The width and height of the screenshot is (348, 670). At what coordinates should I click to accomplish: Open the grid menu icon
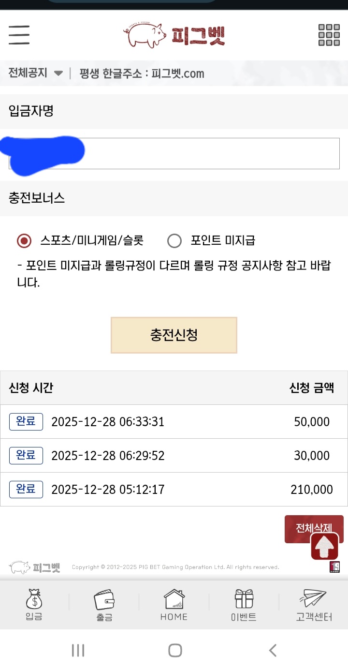click(329, 35)
